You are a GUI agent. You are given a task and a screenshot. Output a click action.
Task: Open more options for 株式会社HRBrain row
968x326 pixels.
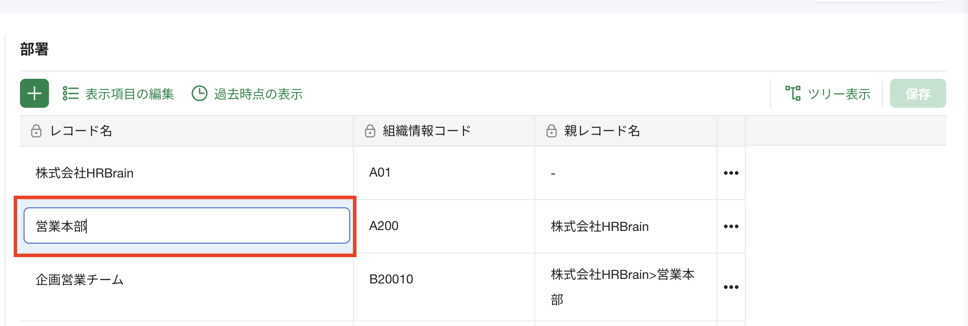[731, 173]
